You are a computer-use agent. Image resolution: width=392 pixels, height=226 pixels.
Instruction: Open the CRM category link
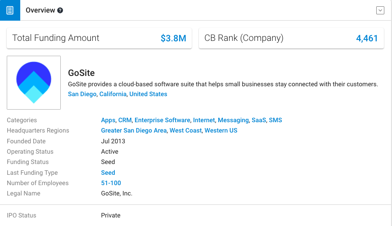coord(125,120)
